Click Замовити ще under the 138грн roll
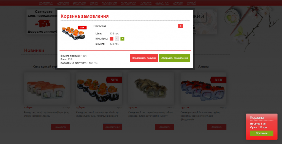The height and width of the screenshot is (144, 282). click(x=112, y=127)
